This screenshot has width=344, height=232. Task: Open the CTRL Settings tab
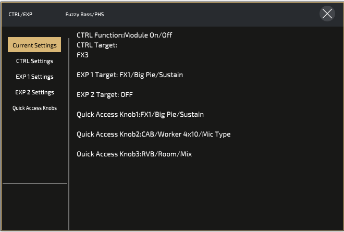tap(34, 61)
